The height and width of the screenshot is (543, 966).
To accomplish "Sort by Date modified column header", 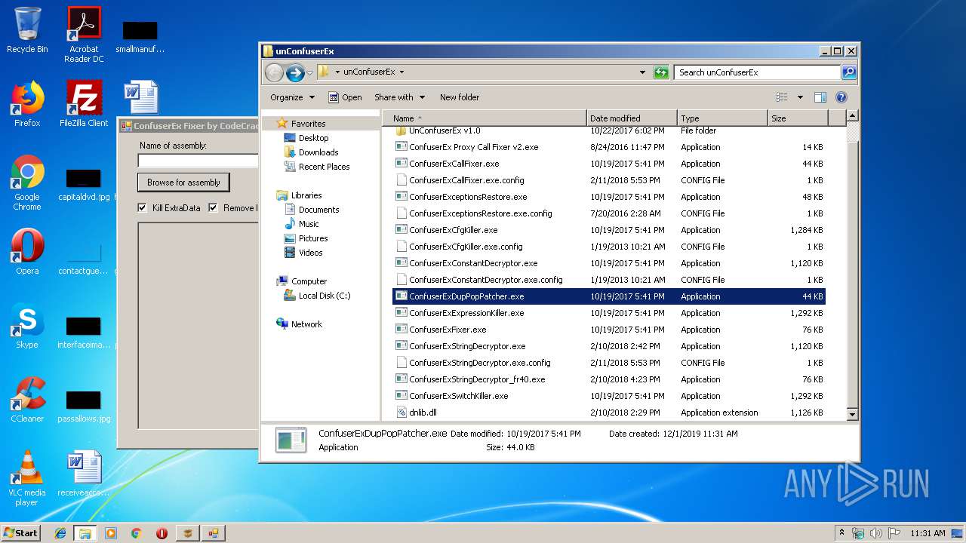I will 632,118.
